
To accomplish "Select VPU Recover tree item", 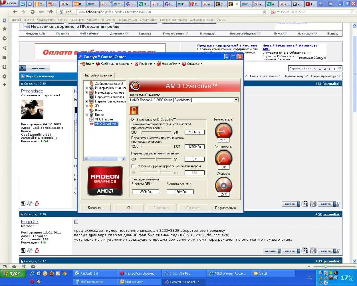I will (x=104, y=119).
